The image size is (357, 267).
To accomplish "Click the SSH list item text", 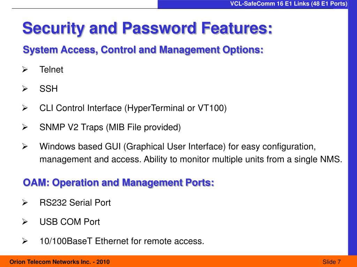I will pyautogui.click(x=48, y=89).
